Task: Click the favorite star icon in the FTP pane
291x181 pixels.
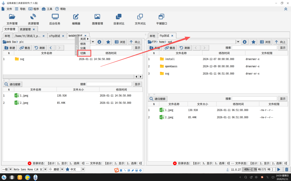Action: coord(253,42)
